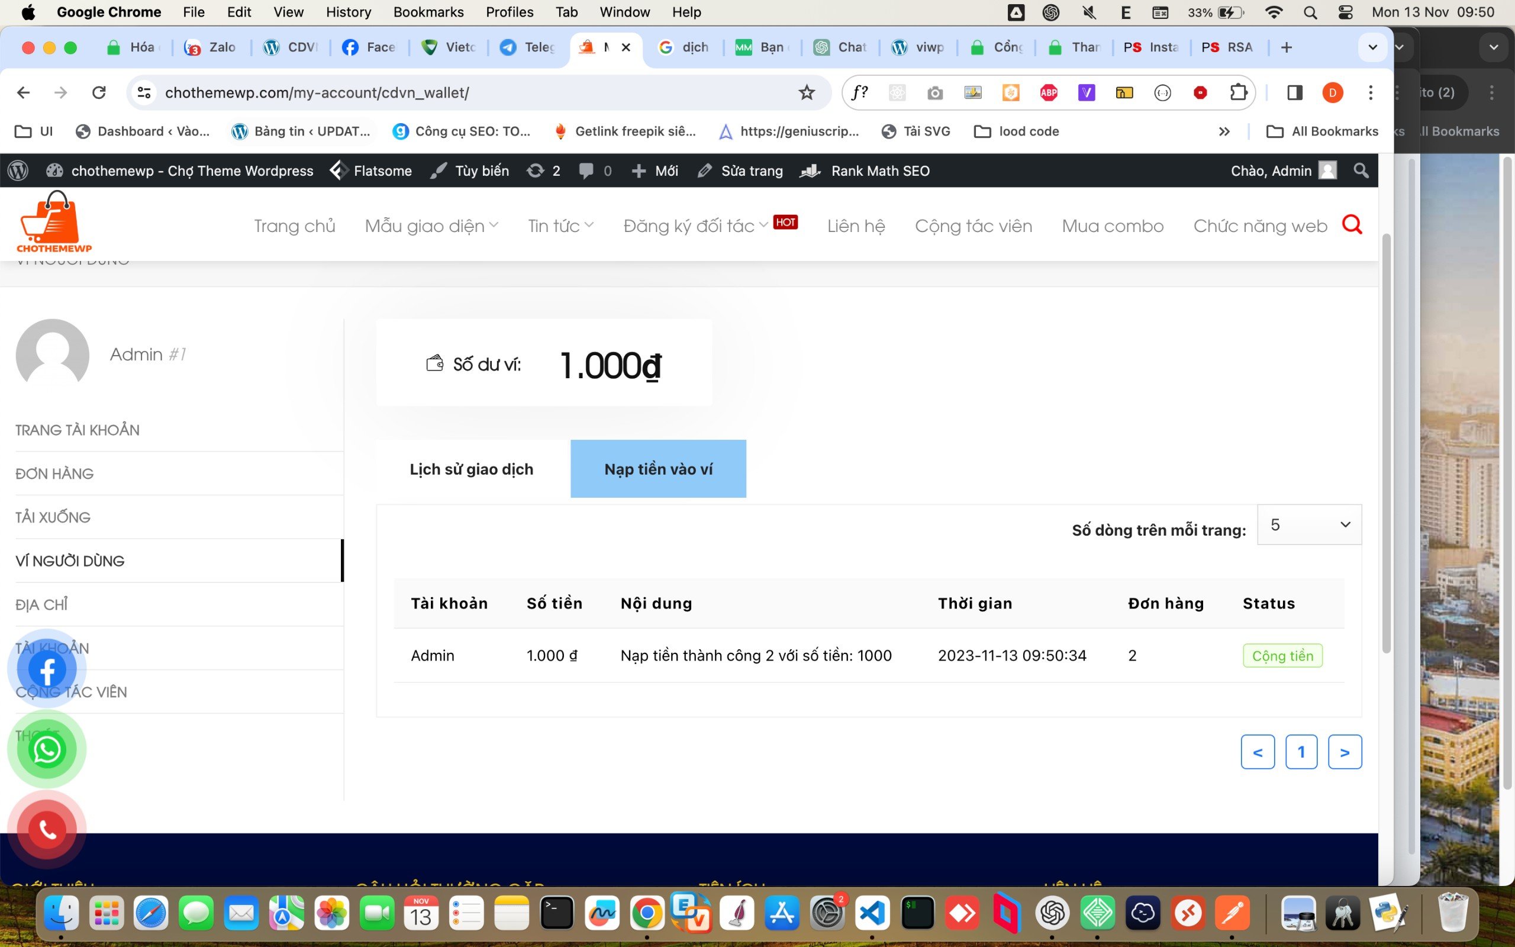This screenshot has width=1515, height=947.
Task: Open the rows per page dropdown
Action: [1308, 524]
